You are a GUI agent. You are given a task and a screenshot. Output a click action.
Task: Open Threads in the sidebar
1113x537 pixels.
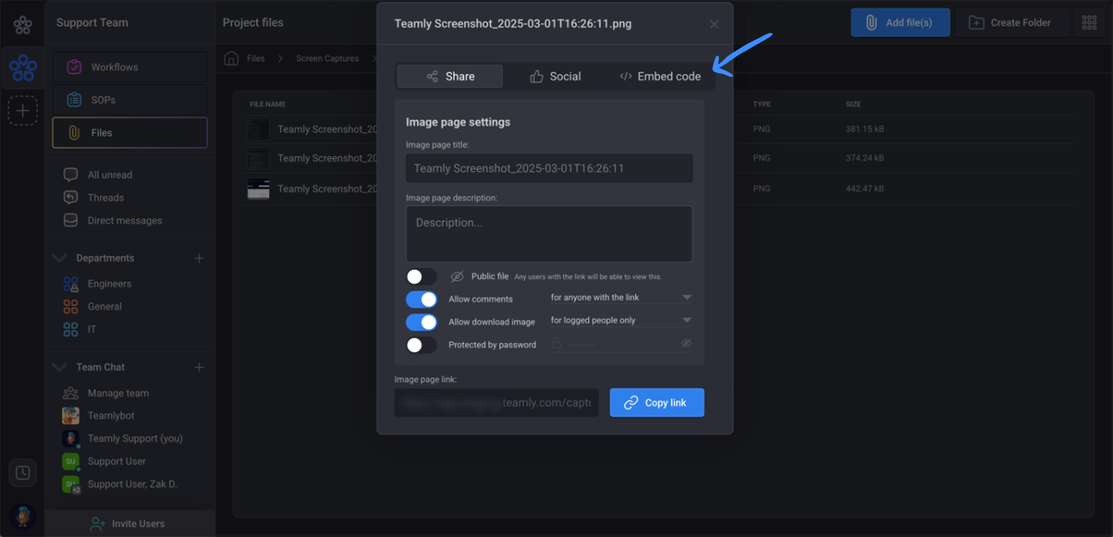tap(106, 197)
